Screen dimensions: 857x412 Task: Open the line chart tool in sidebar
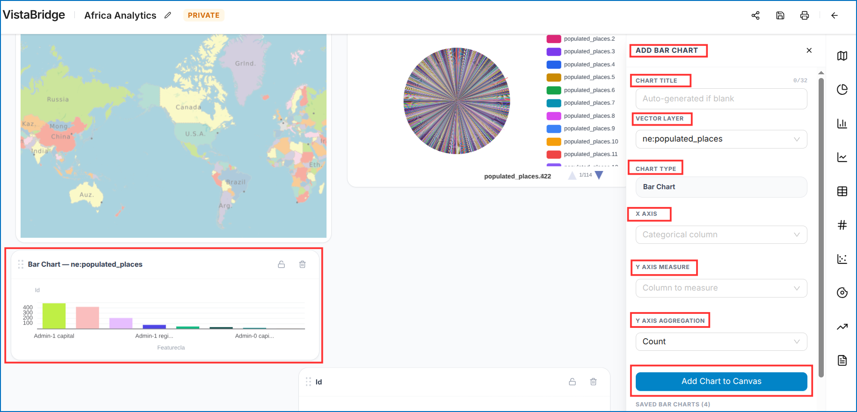coord(842,157)
